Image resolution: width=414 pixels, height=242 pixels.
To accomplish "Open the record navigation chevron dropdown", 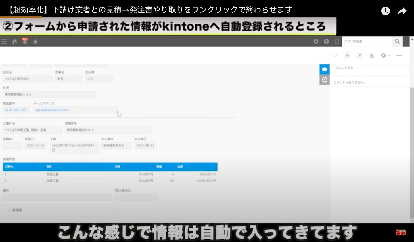I will (x=335, y=55).
